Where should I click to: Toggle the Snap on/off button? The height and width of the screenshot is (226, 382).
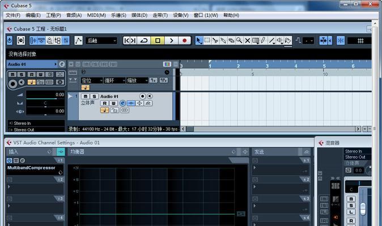tap(341, 41)
